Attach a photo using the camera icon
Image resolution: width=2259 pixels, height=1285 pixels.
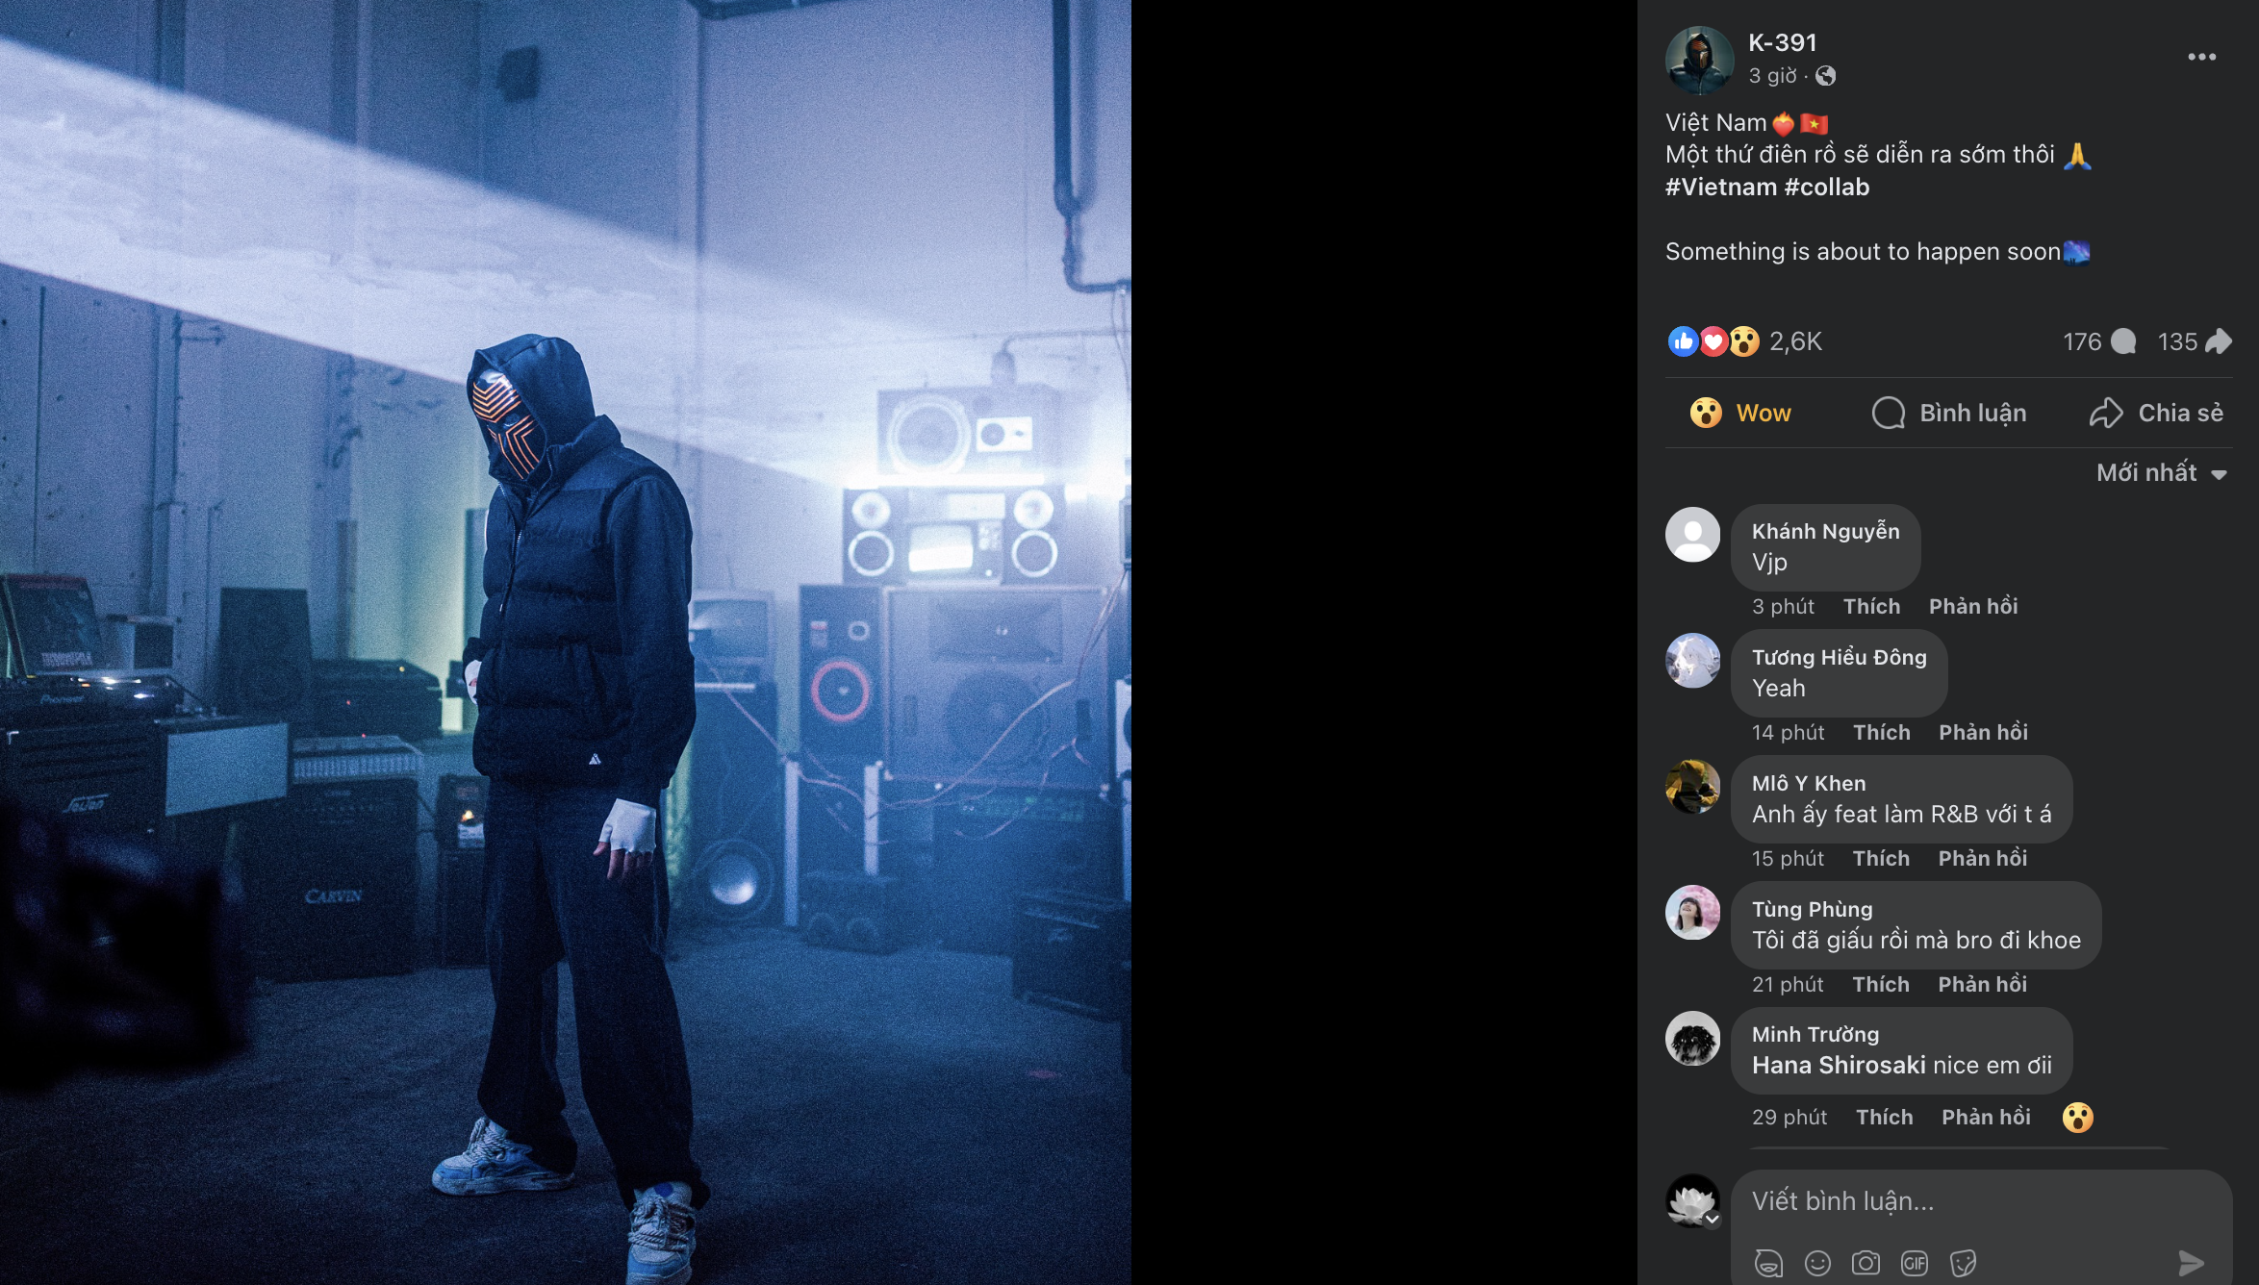point(1866,1263)
